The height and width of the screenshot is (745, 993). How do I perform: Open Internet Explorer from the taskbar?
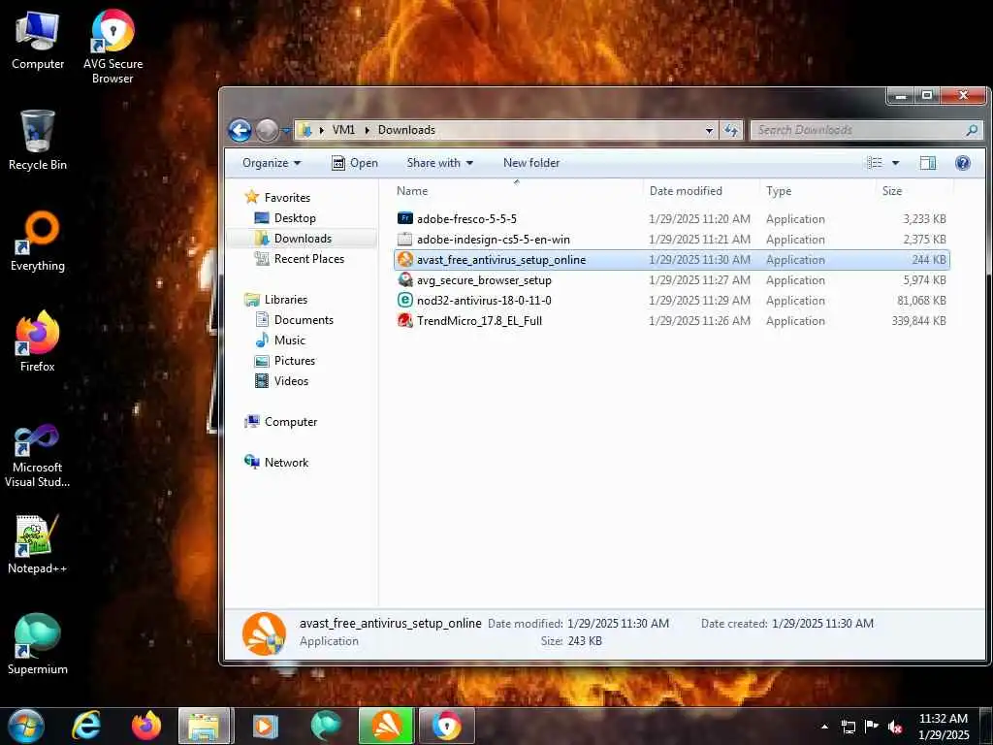click(x=86, y=726)
